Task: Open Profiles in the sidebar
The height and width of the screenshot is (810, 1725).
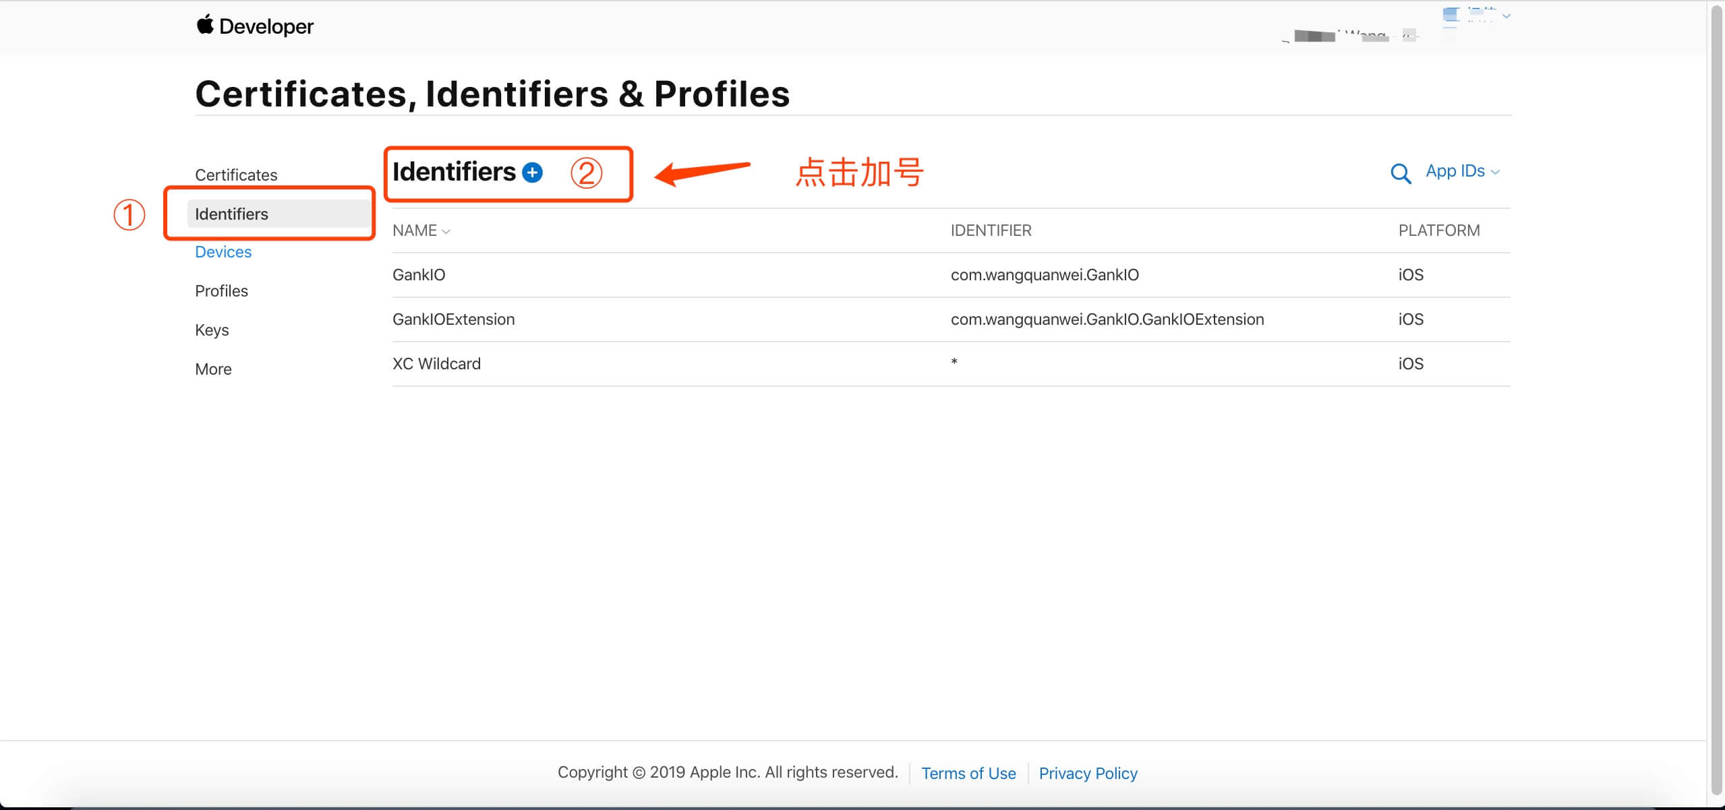Action: point(221,291)
